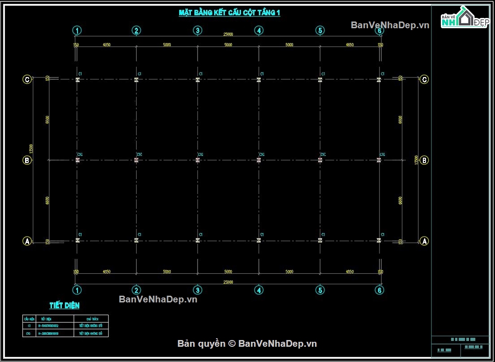Select grid bubble 4 above the plan
The height and width of the screenshot is (362, 495).
tap(259, 30)
